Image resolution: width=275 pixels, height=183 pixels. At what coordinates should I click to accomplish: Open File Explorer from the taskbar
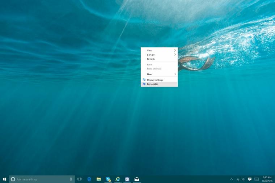[99, 179]
